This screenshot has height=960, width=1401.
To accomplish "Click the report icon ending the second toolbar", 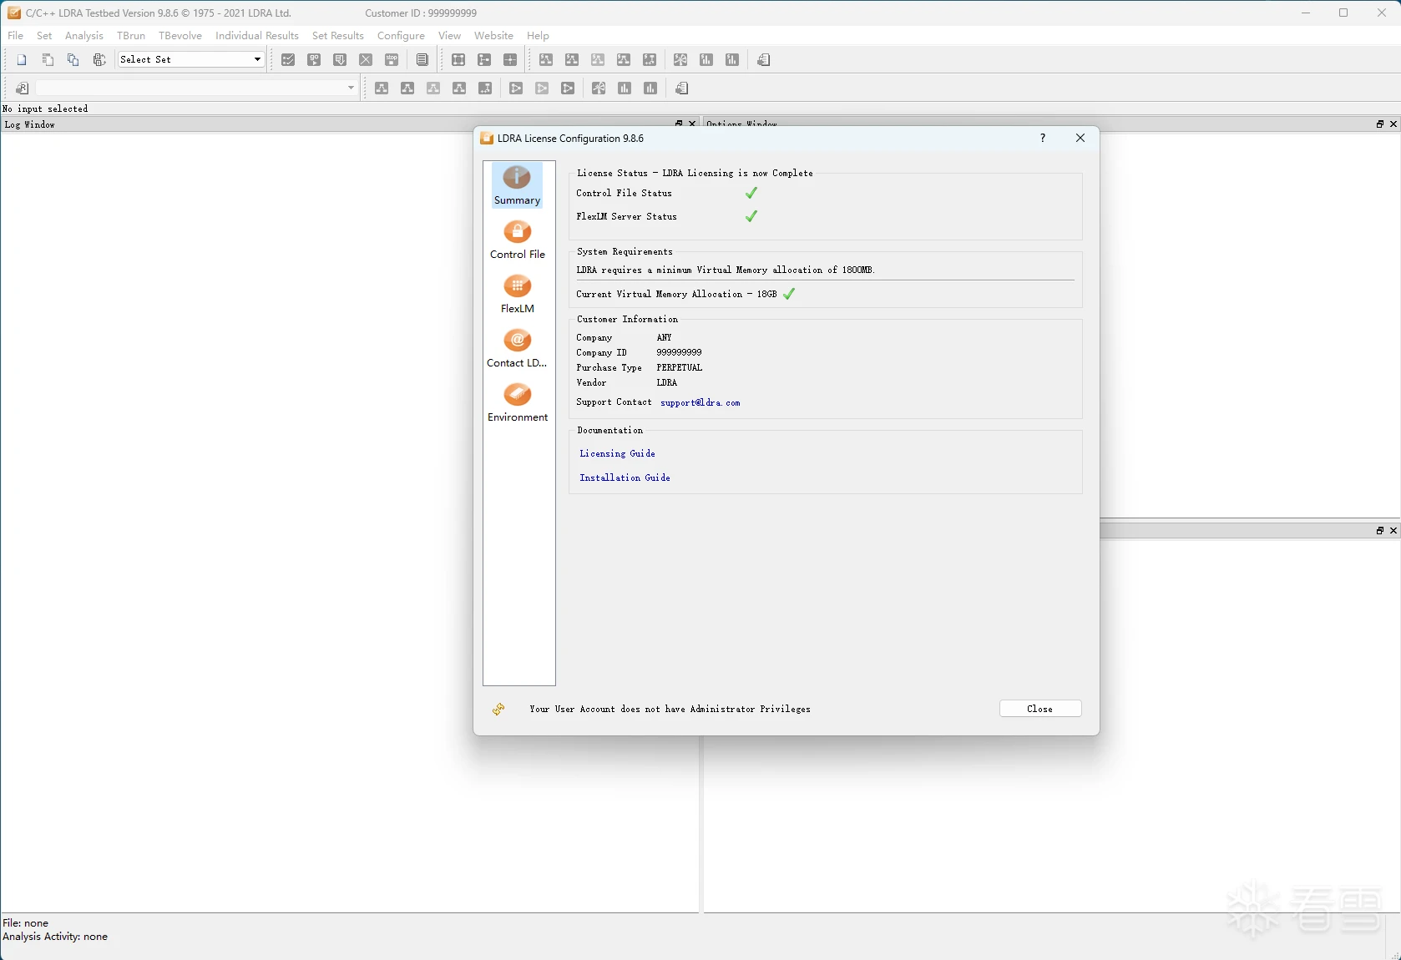I will [x=681, y=88].
